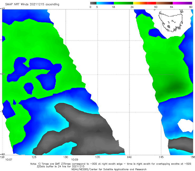Viewport: 195px width, 171px height.
Task: Click the color bar label '50'
Action: (156, 7)
